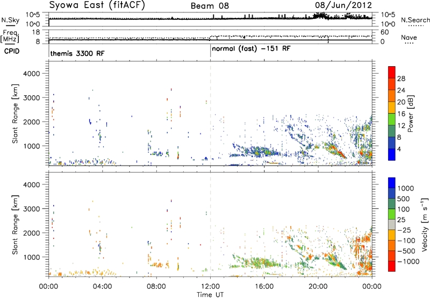Click the '24' tick on Power colorbar
This screenshot has height=298, width=430.
401,90
